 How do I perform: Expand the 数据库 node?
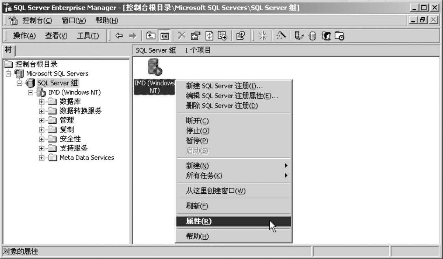coord(41,102)
